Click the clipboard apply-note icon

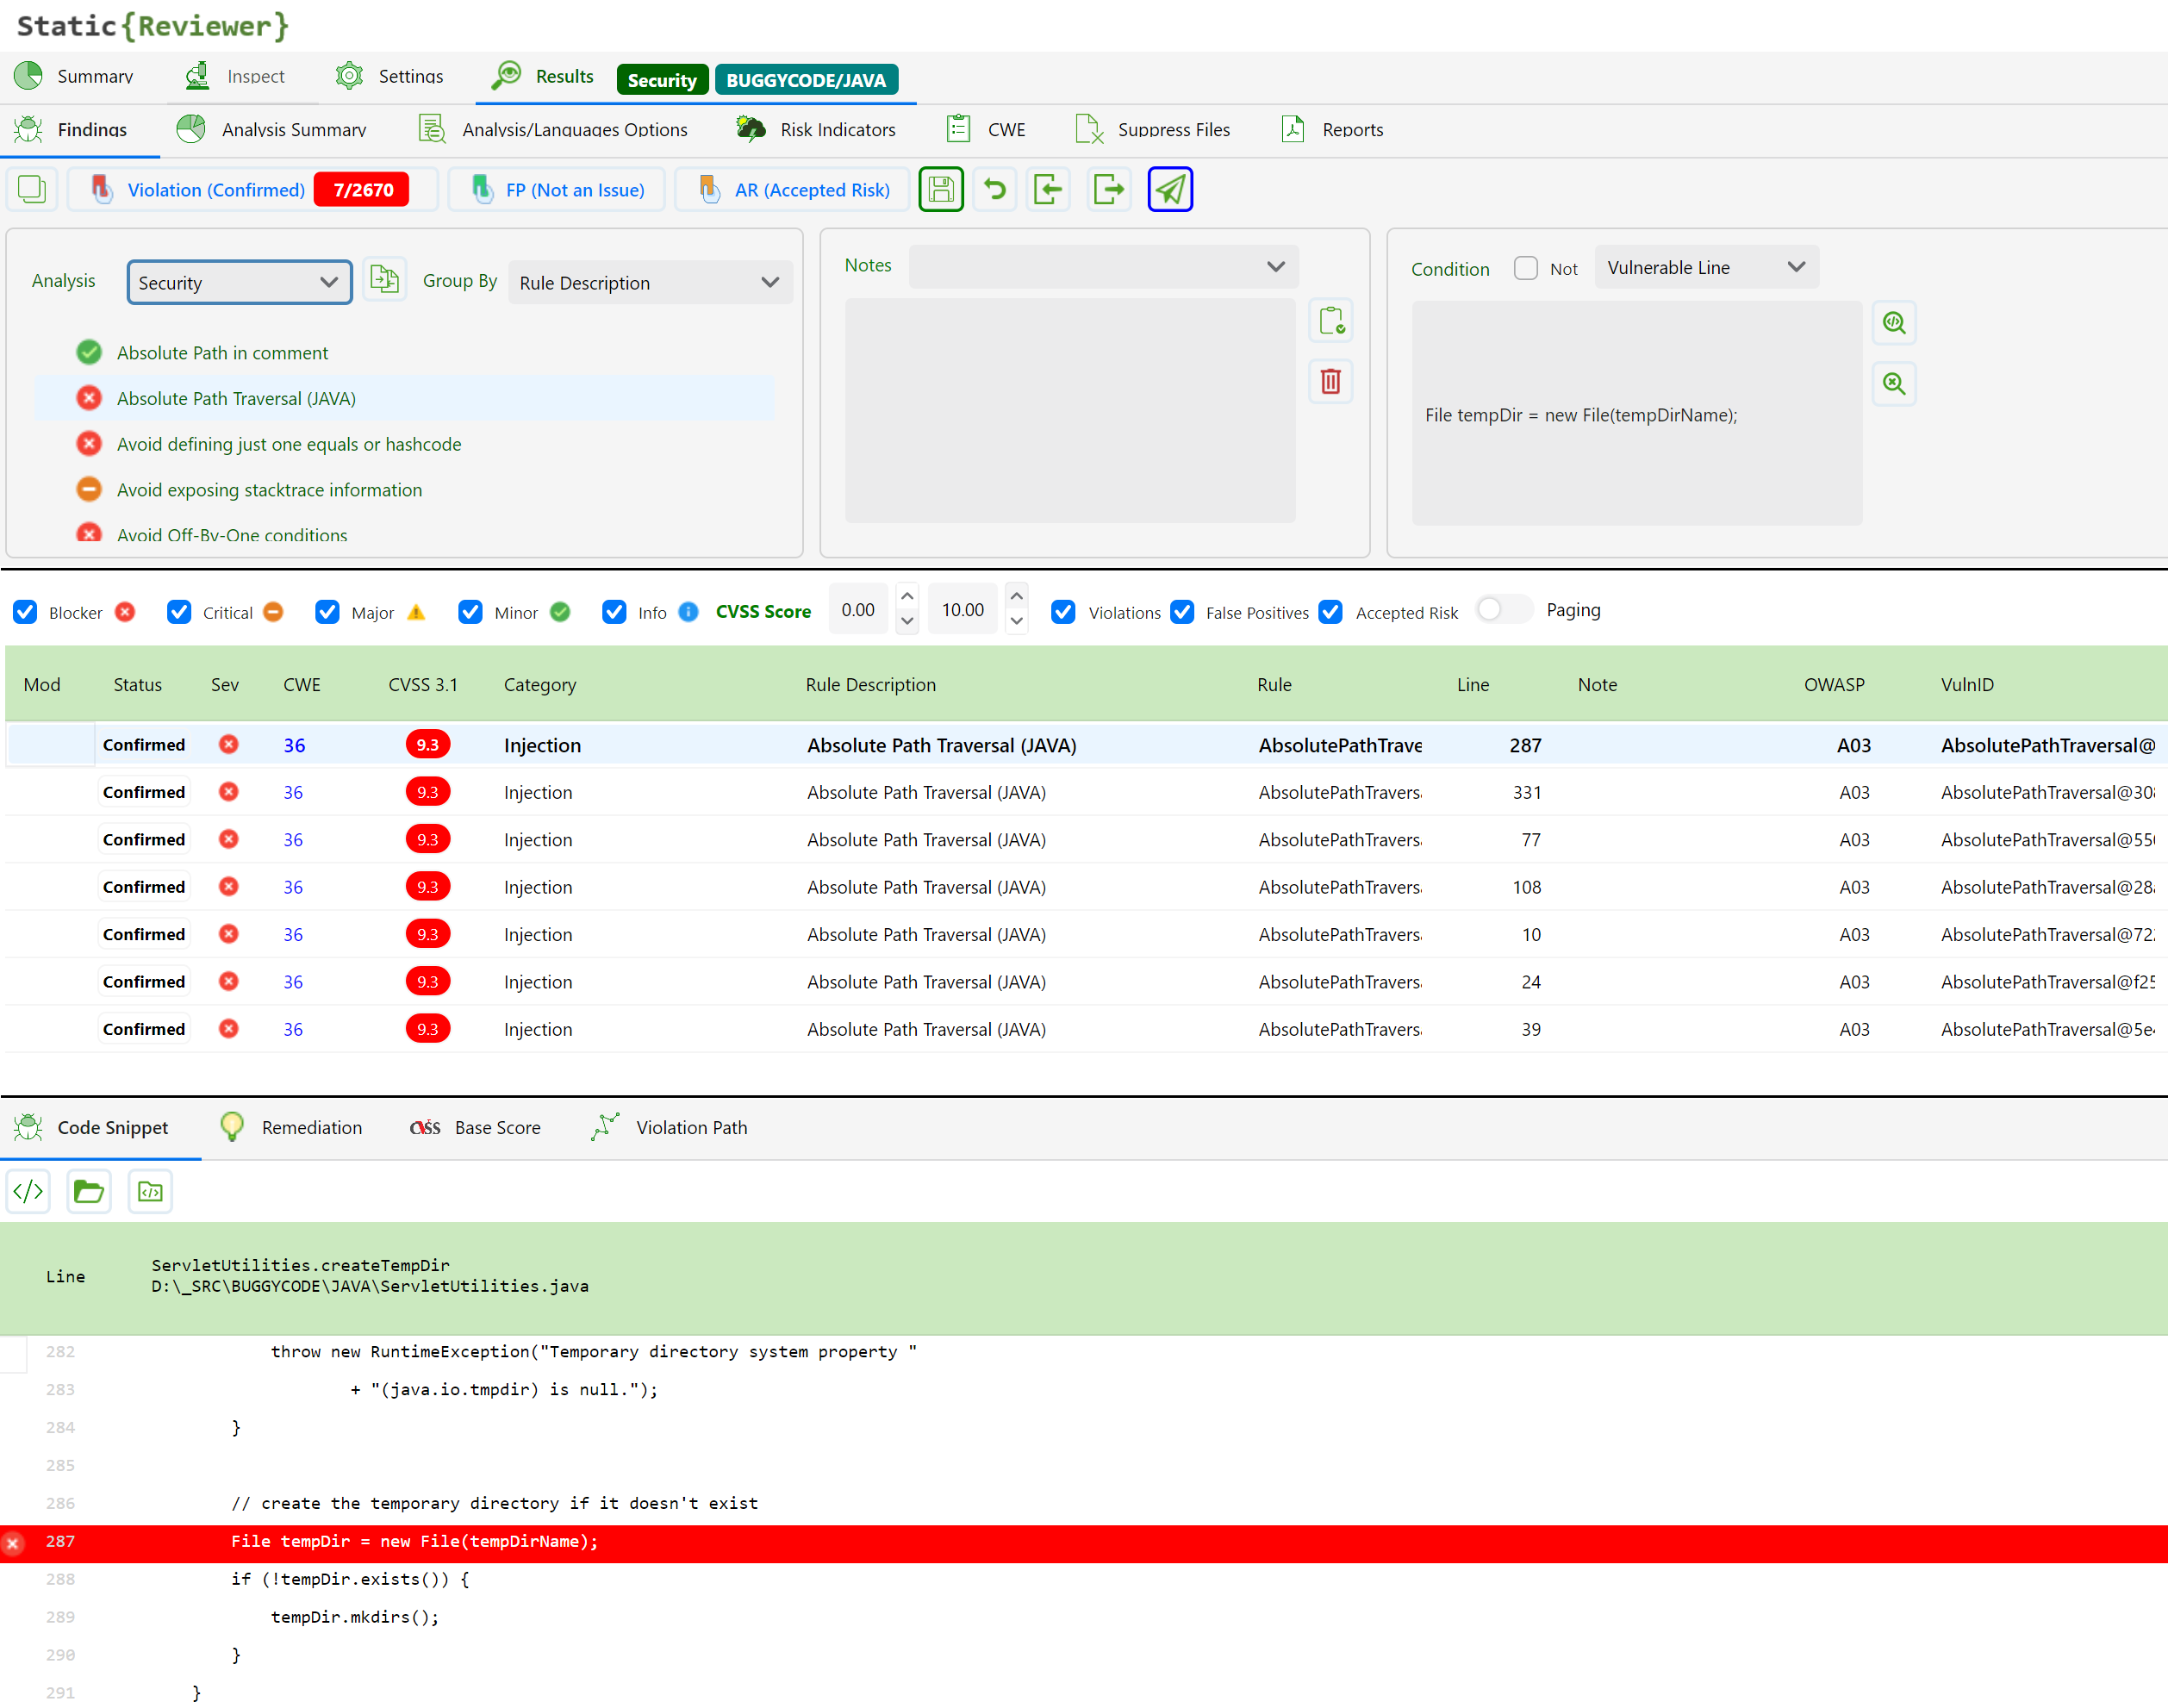pos(1330,321)
